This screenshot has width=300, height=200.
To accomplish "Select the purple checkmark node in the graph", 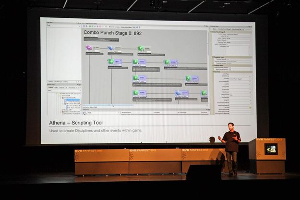I will (89, 47).
